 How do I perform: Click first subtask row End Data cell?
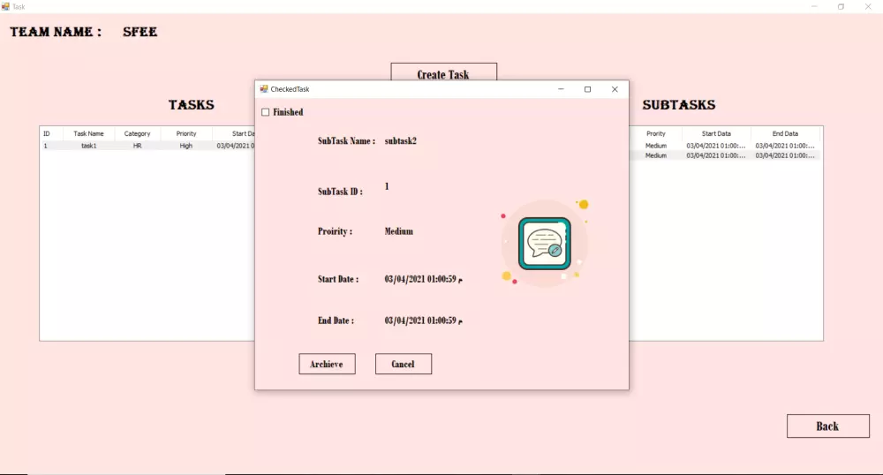pos(785,146)
